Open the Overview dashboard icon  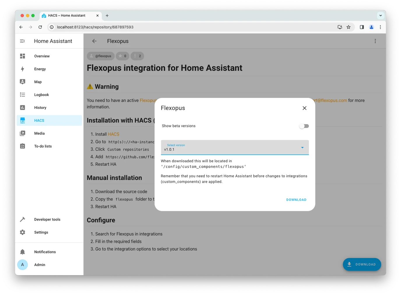(x=22, y=56)
